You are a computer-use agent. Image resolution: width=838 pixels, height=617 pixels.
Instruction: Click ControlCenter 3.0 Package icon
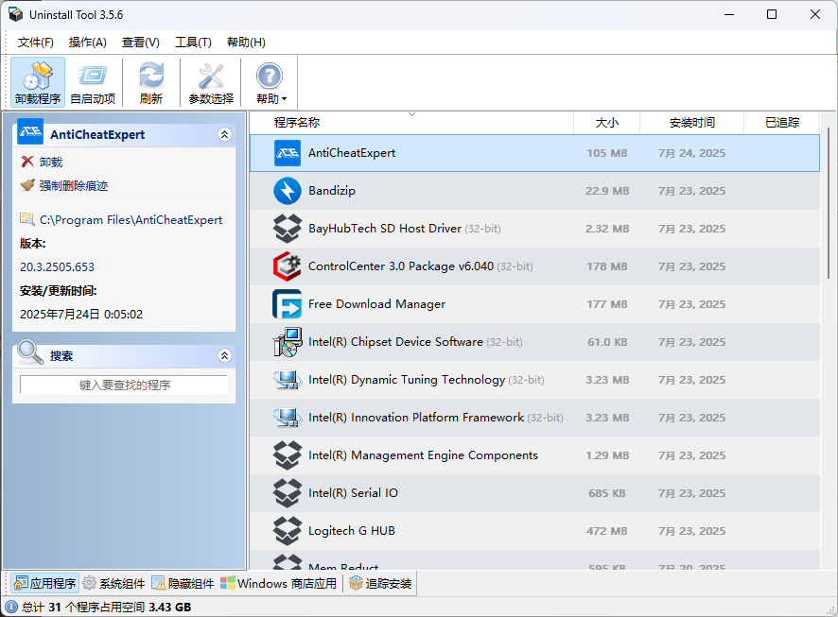point(288,266)
